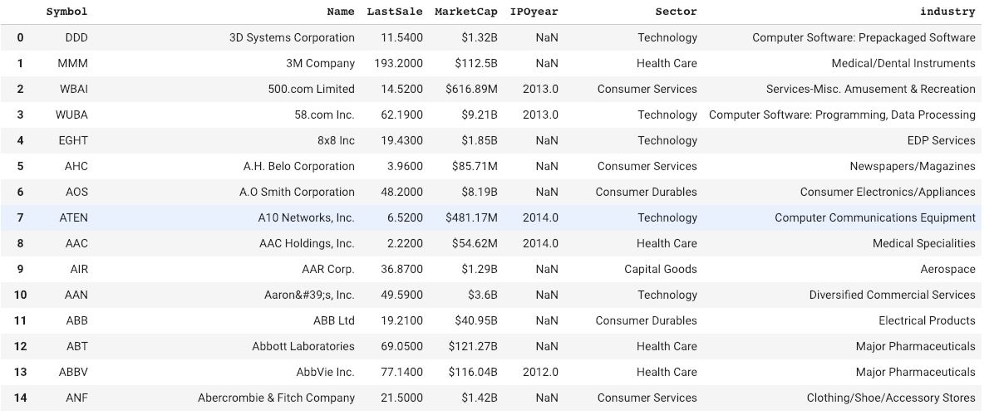The height and width of the screenshot is (415, 999).
Task: Select the Abbott Laboratories name cell
Action: [x=303, y=346]
